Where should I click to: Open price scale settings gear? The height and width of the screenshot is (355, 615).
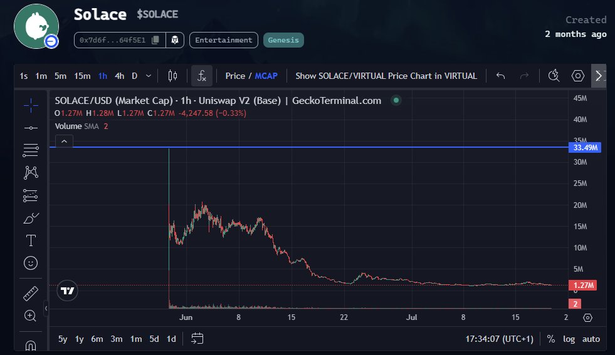(x=587, y=317)
